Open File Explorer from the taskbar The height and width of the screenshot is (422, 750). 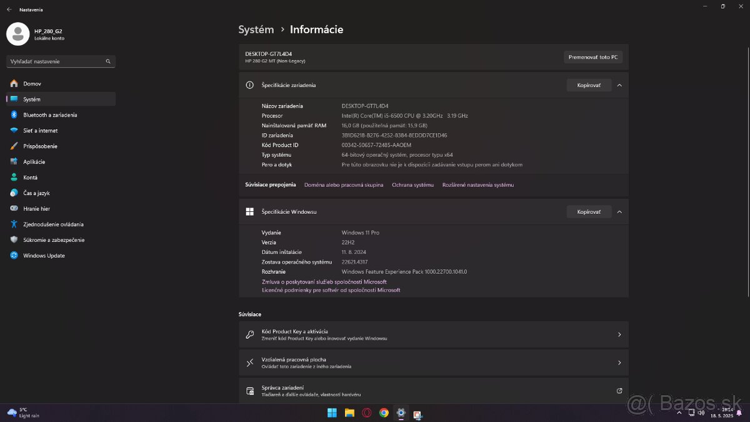tap(350, 413)
